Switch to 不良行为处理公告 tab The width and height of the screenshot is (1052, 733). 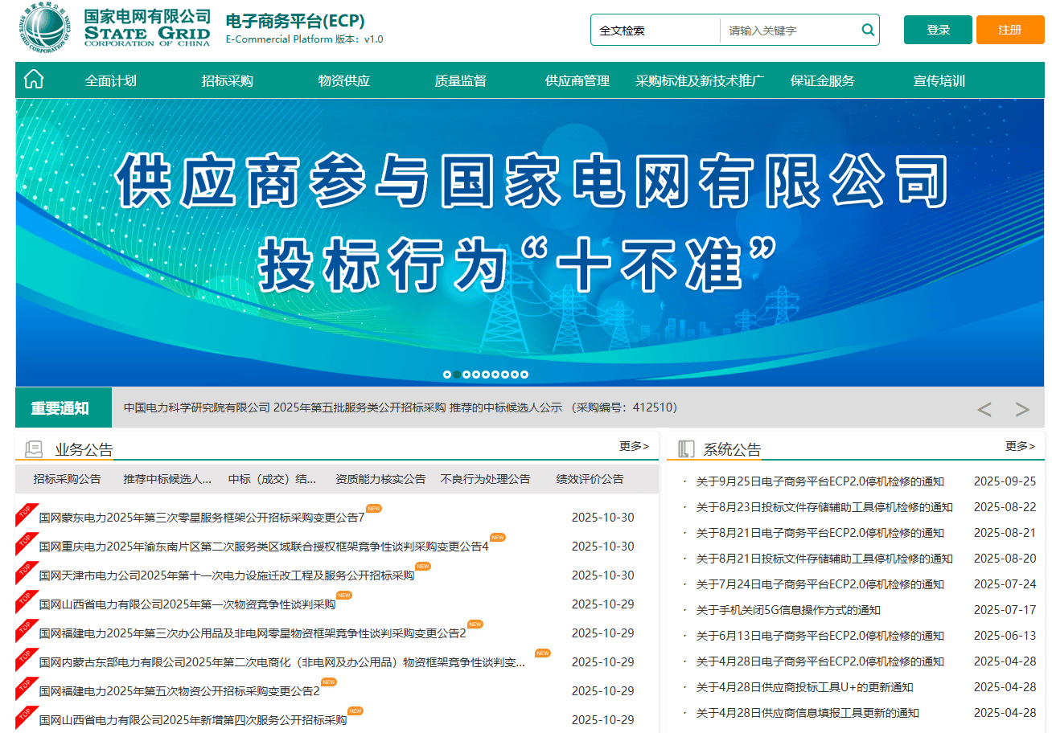pos(485,479)
